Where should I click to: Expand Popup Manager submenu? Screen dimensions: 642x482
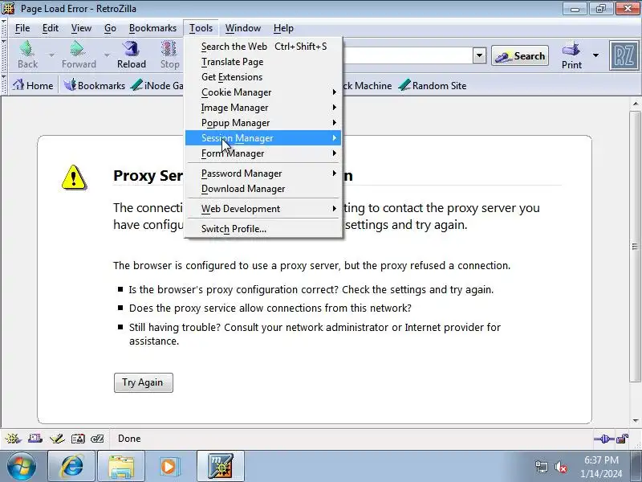(x=263, y=123)
